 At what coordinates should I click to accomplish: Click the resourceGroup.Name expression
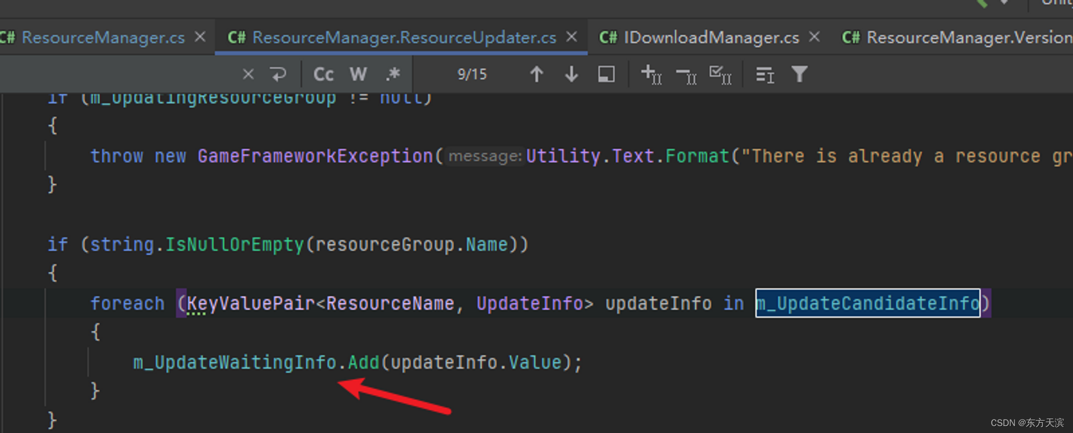point(411,244)
